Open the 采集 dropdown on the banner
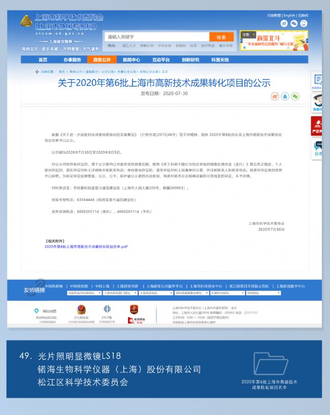The height and width of the screenshot is (415, 330). 248,34
